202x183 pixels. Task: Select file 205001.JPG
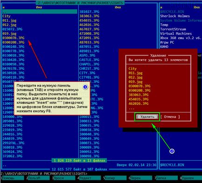(12, 121)
